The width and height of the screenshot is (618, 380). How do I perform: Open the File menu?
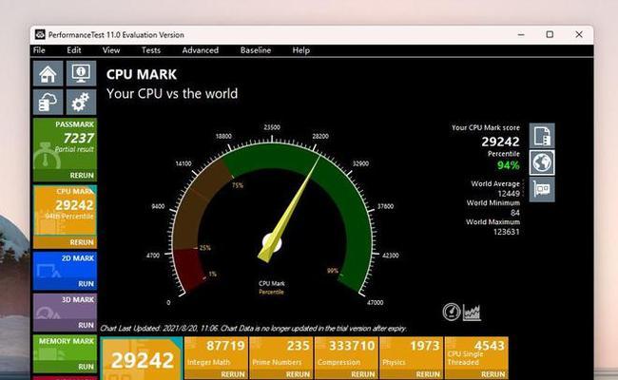click(39, 50)
